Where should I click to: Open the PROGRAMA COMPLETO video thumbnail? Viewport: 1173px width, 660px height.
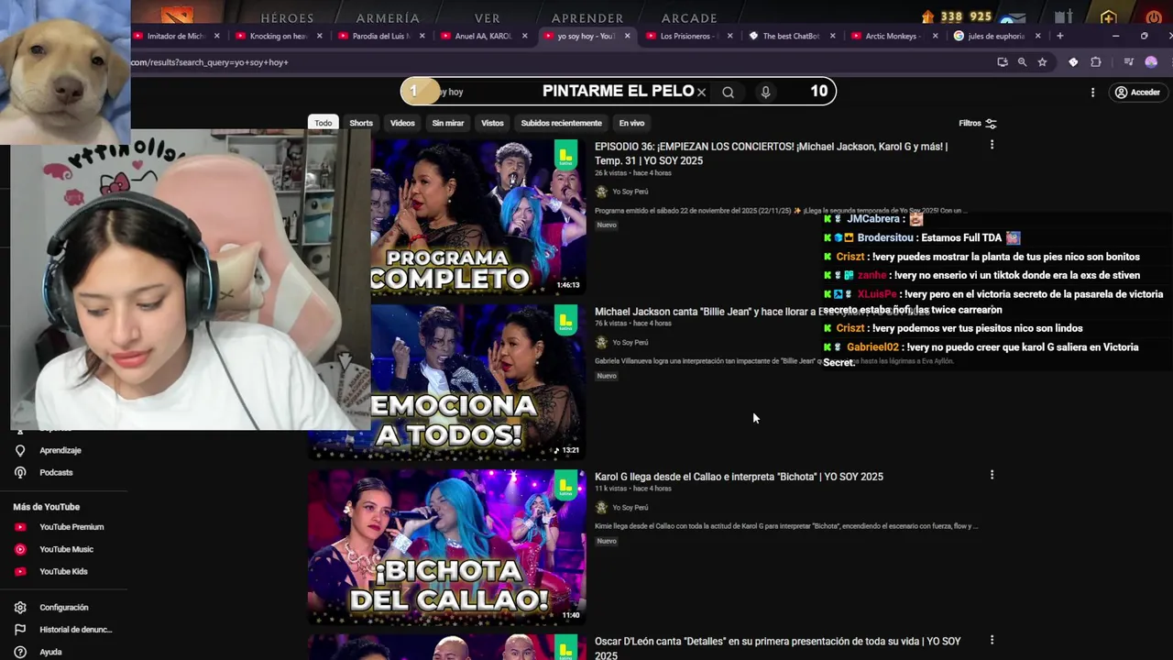[477, 216]
